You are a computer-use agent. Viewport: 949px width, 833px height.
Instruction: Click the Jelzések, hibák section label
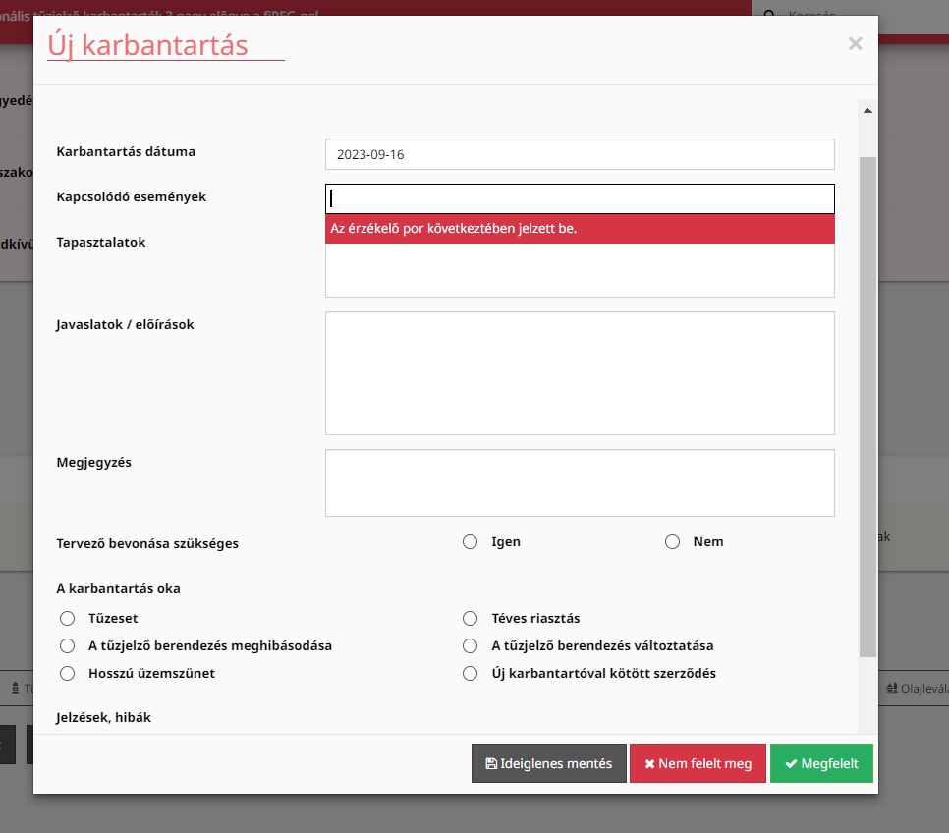[x=103, y=717]
